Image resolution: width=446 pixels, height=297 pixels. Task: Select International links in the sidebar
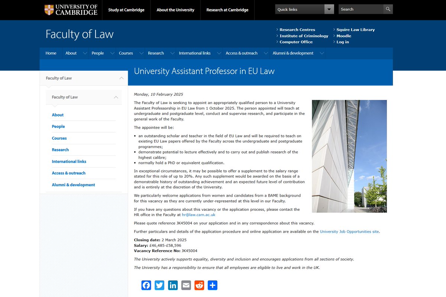coord(69,161)
